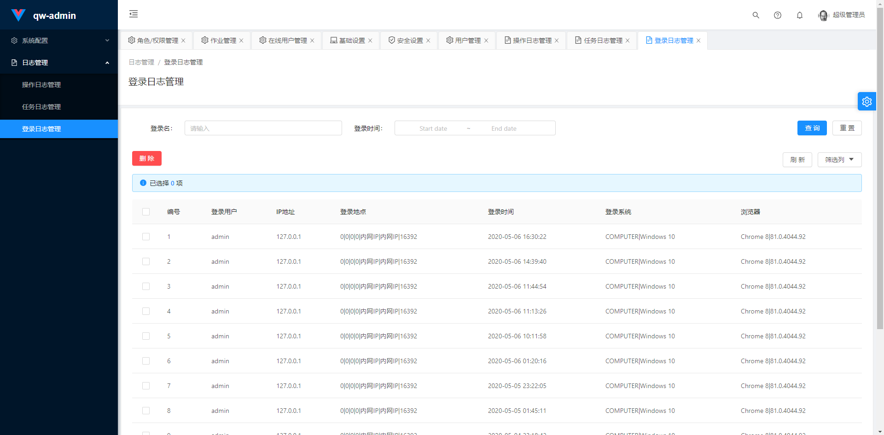
Task: Close the 登录日志管理 tab
Action: (x=698, y=41)
